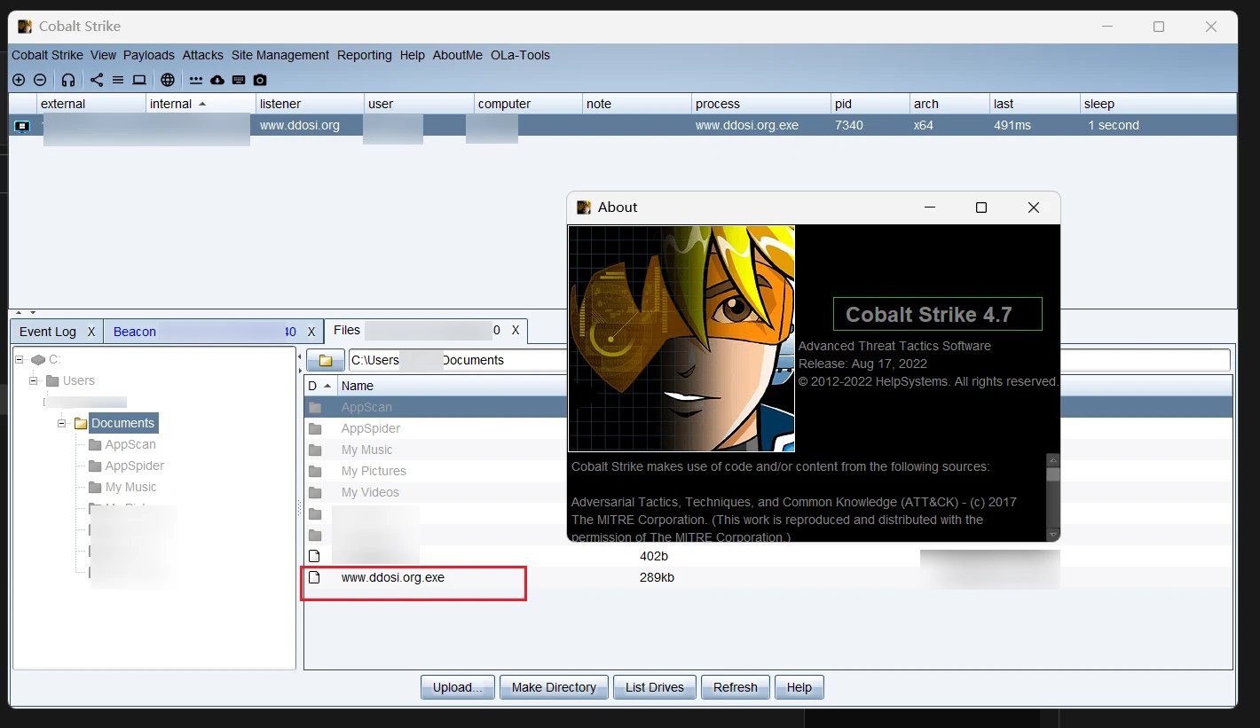Open the Cobalt Strike menu
This screenshot has width=1260, height=728.
tap(47, 55)
